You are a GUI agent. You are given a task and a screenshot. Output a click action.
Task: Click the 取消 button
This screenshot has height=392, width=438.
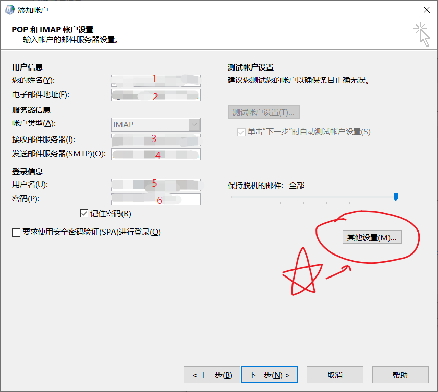coord(335,375)
